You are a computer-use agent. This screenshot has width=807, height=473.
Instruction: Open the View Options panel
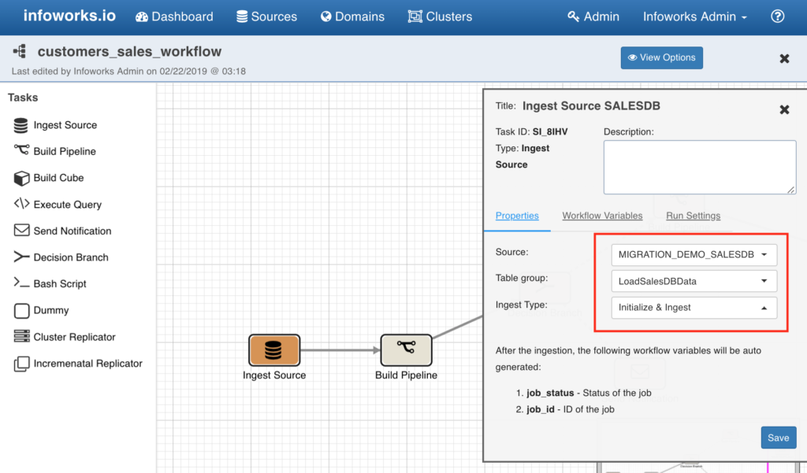(x=661, y=57)
